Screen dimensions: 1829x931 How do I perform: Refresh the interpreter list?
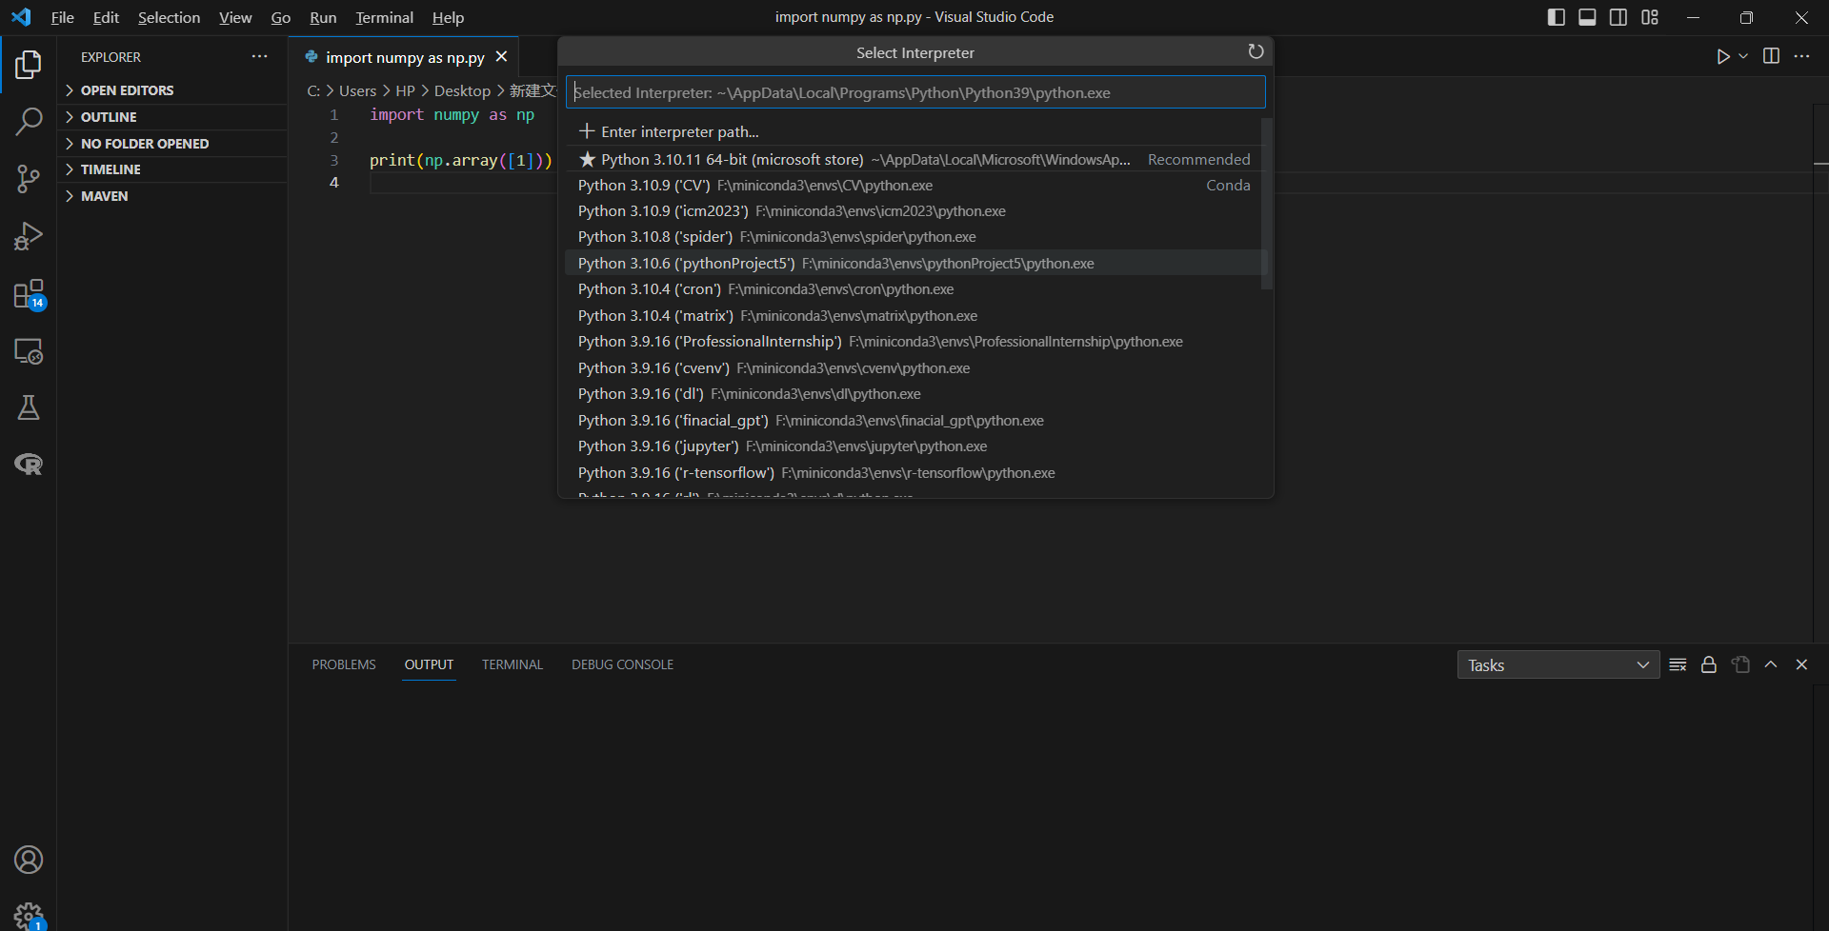click(1256, 51)
